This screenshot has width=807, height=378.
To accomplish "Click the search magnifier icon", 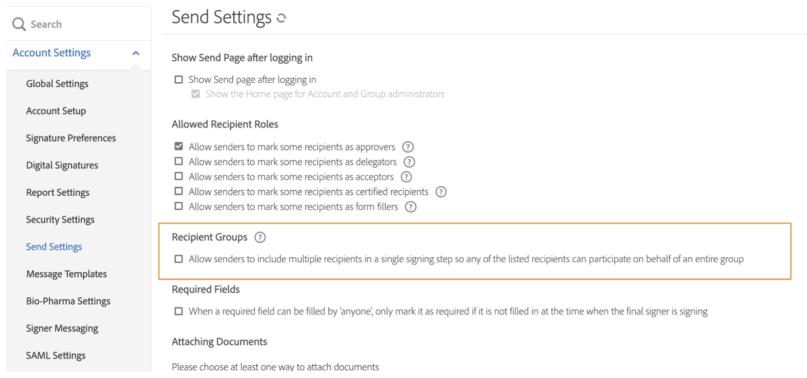I will point(19,24).
